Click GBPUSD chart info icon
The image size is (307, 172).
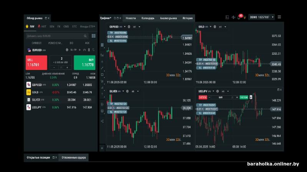129,27
